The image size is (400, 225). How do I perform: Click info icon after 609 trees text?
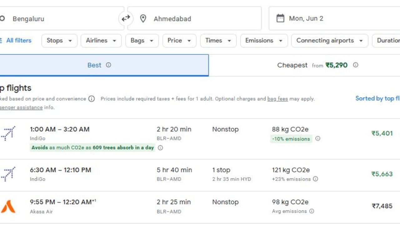click(x=160, y=148)
